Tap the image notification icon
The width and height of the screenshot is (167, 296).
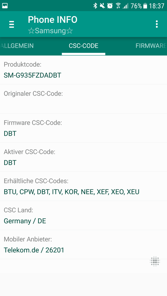[5, 6]
